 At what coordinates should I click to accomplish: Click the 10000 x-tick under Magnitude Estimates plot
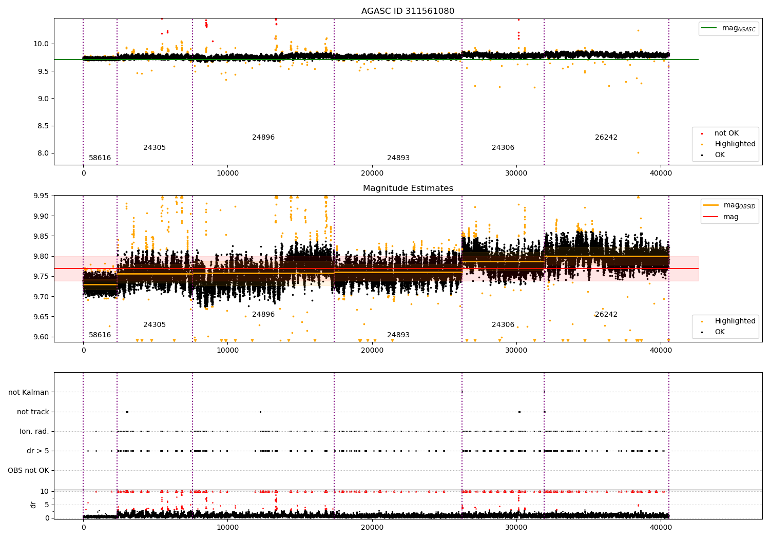(227, 350)
